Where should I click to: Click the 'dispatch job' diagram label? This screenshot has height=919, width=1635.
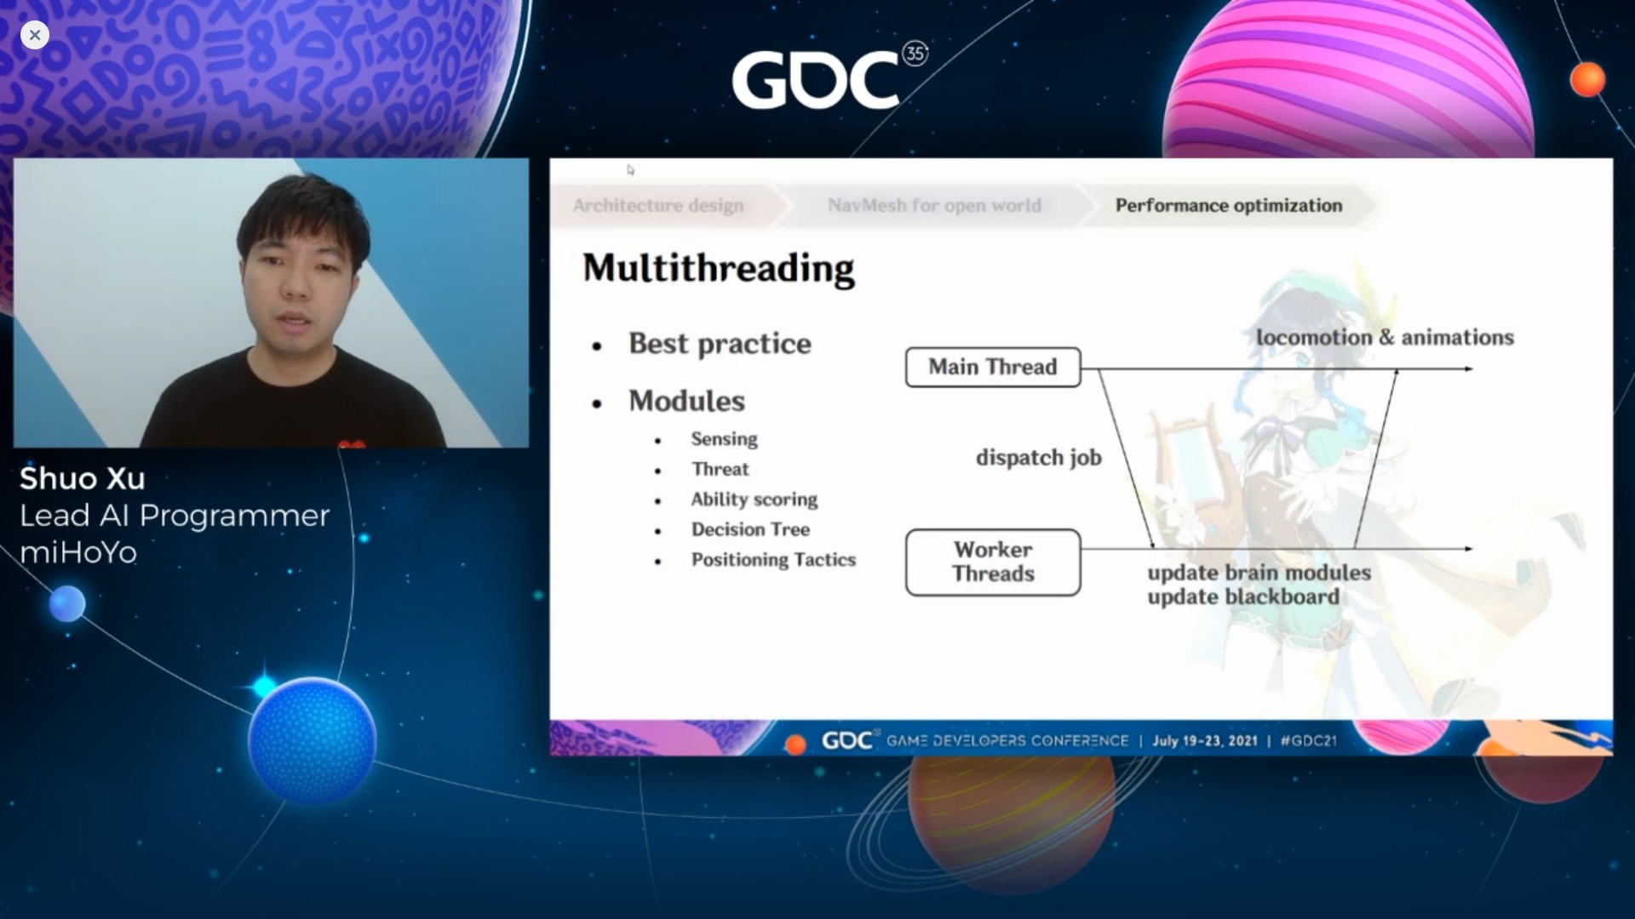[1039, 458]
